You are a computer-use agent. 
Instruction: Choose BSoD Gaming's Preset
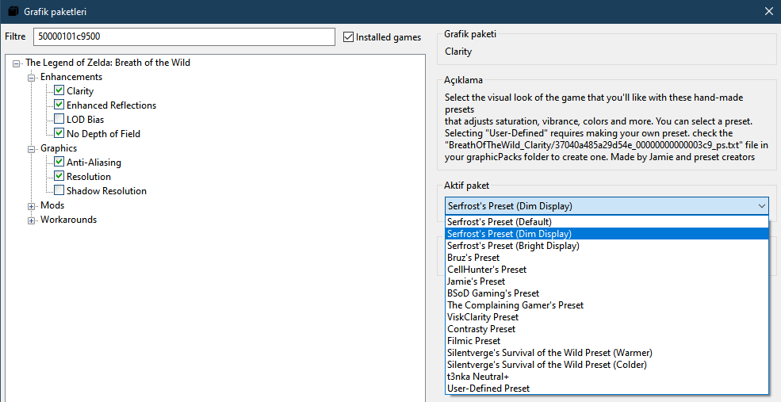tap(607, 293)
